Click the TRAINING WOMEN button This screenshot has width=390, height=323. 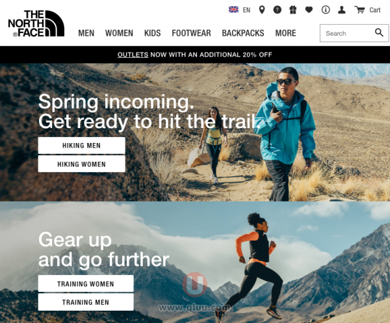[x=86, y=284]
